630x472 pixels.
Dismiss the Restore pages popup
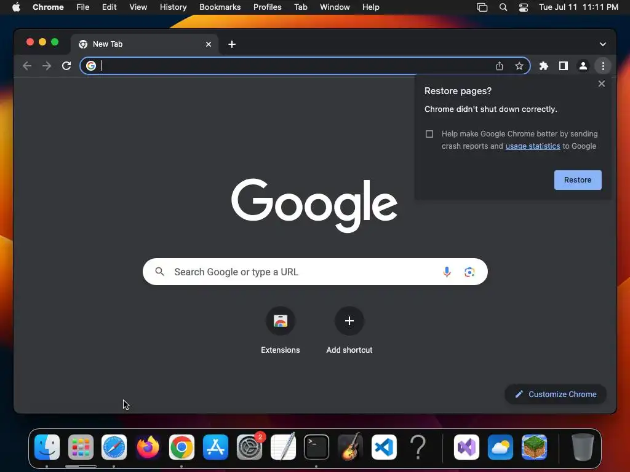coord(602,84)
